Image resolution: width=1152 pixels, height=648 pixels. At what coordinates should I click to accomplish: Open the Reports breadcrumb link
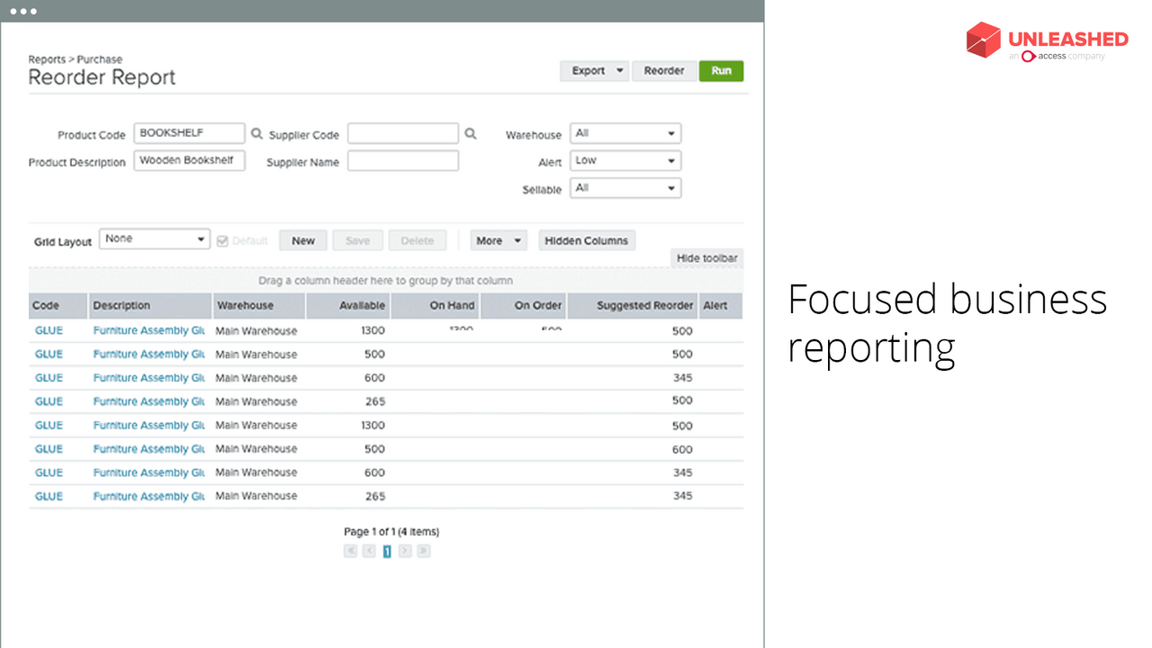tap(47, 59)
